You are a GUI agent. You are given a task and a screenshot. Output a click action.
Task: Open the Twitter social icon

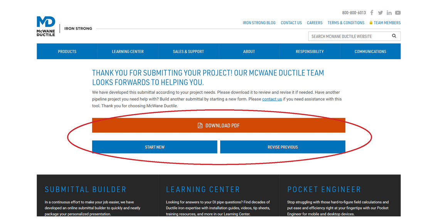tap(380, 13)
